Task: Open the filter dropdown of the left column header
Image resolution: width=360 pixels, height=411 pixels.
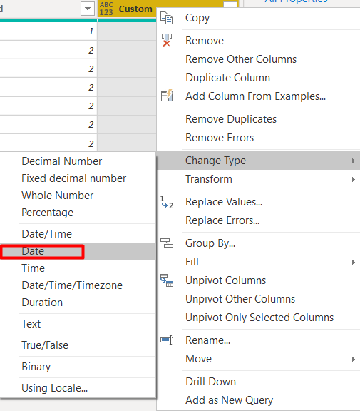Action: point(88,9)
